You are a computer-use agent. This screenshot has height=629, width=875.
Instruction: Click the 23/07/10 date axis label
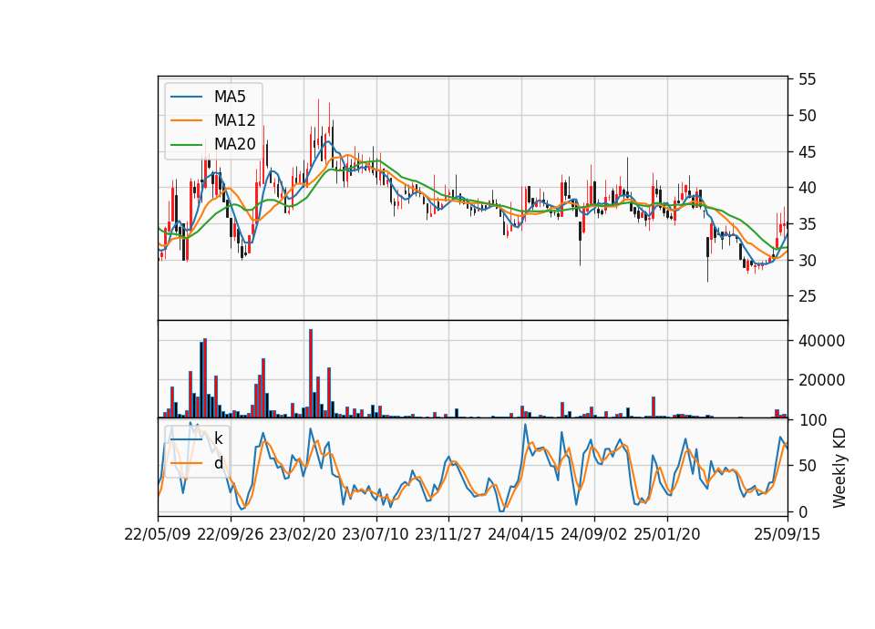(x=375, y=534)
